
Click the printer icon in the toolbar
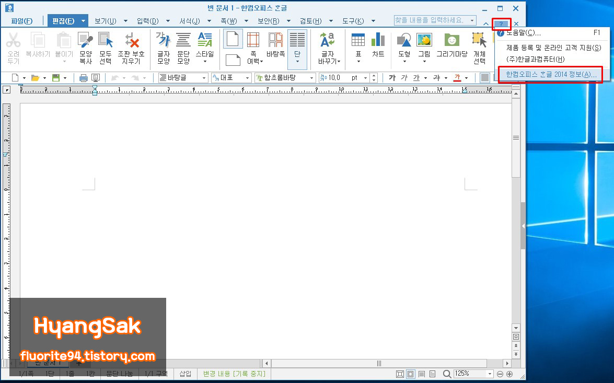84,78
